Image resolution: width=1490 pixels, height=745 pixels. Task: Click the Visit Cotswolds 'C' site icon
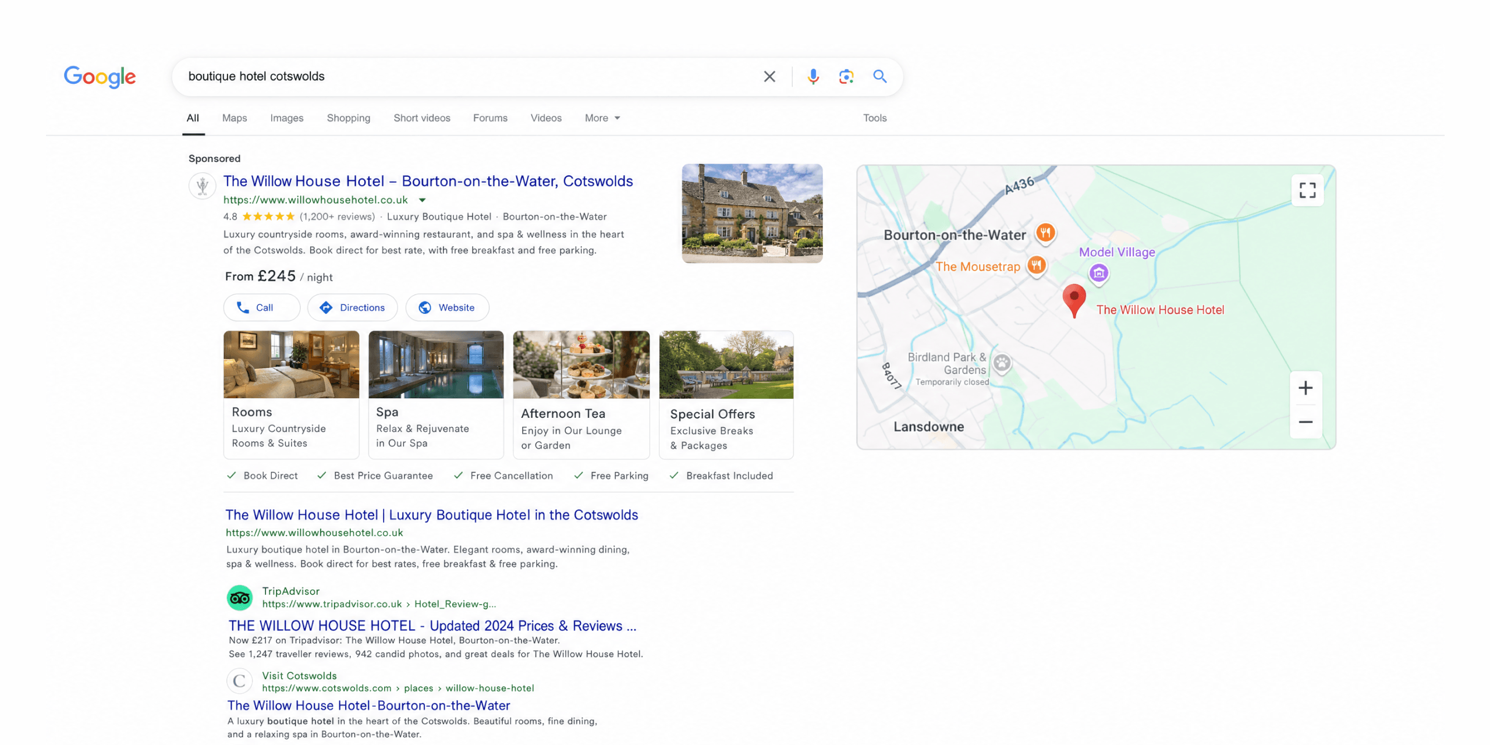[x=239, y=680]
